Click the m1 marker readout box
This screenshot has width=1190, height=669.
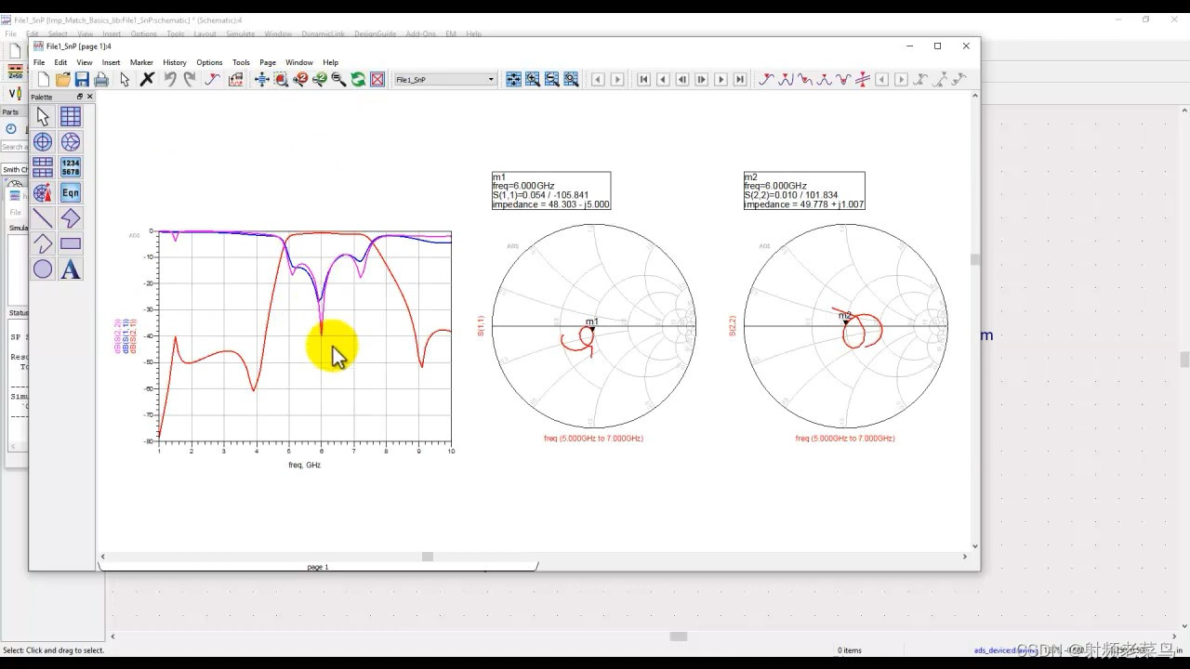coord(551,190)
